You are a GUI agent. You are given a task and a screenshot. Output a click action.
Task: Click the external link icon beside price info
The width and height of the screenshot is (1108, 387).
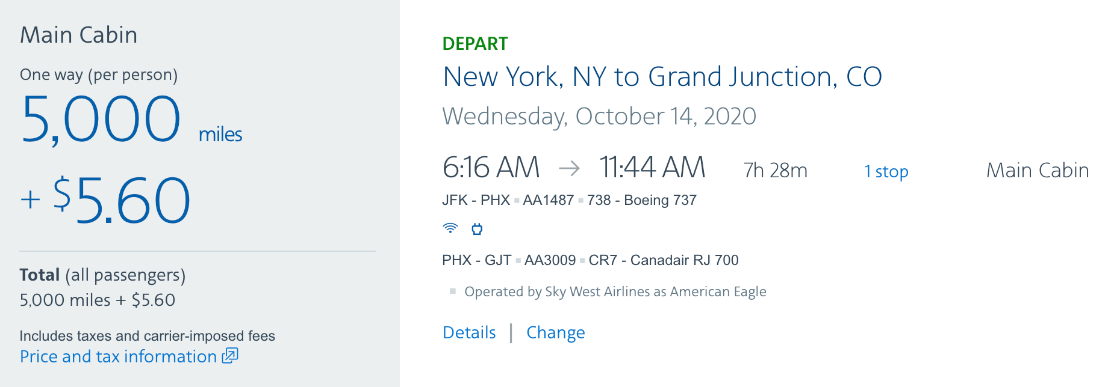230,356
